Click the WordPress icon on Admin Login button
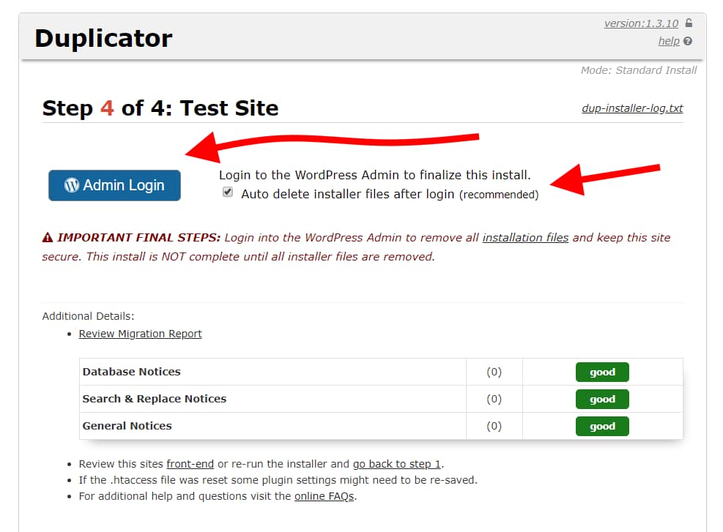This screenshot has height=532, width=723. click(72, 185)
